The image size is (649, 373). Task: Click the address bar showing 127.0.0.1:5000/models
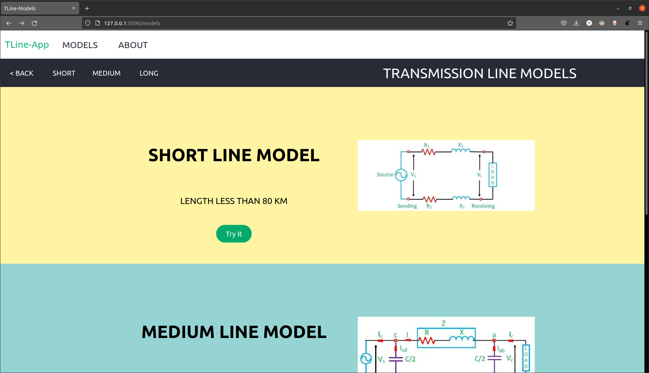tap(299, 23)
